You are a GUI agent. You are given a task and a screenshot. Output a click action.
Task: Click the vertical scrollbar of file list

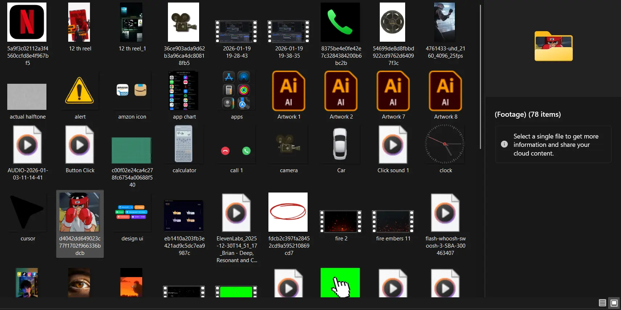(481, 76)
